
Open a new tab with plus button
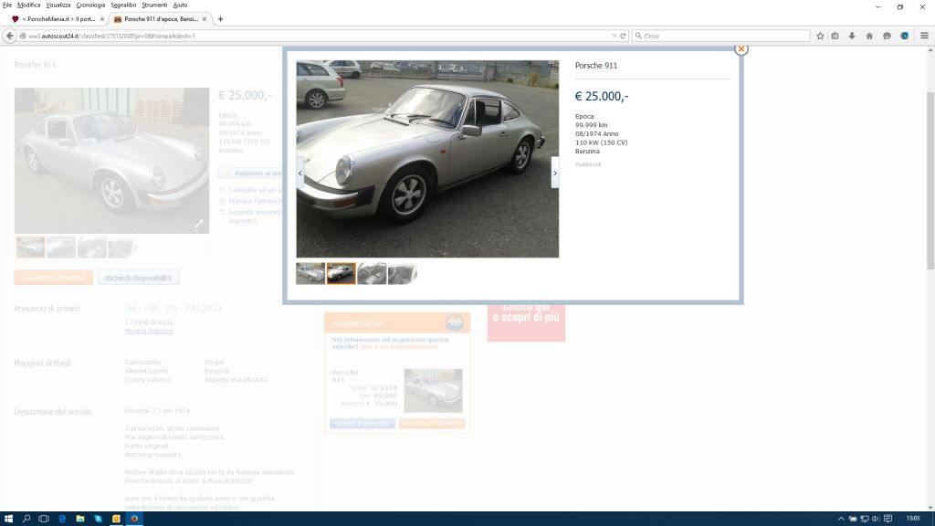point(220,19)
